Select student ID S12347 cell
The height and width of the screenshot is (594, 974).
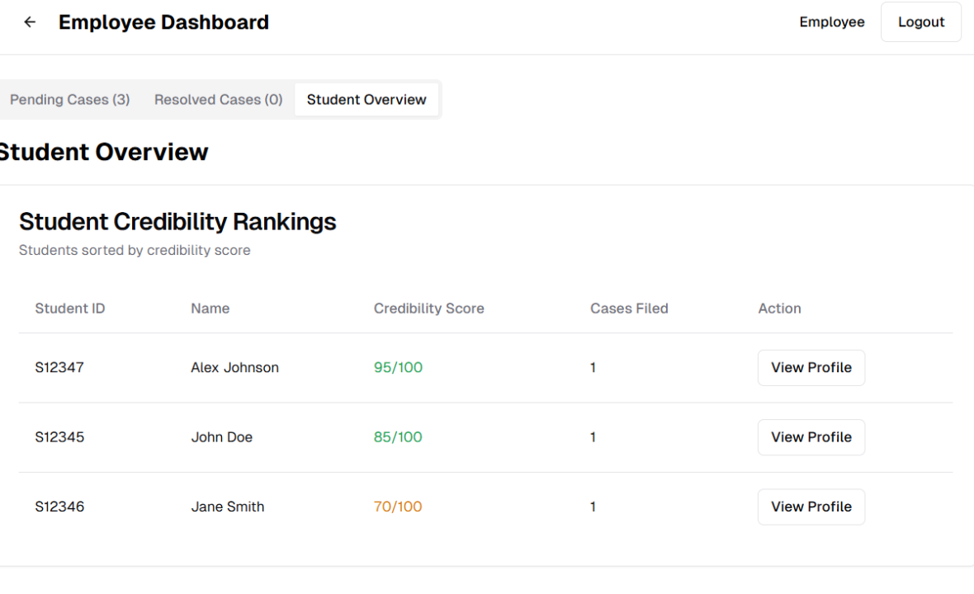coord(59,368)
